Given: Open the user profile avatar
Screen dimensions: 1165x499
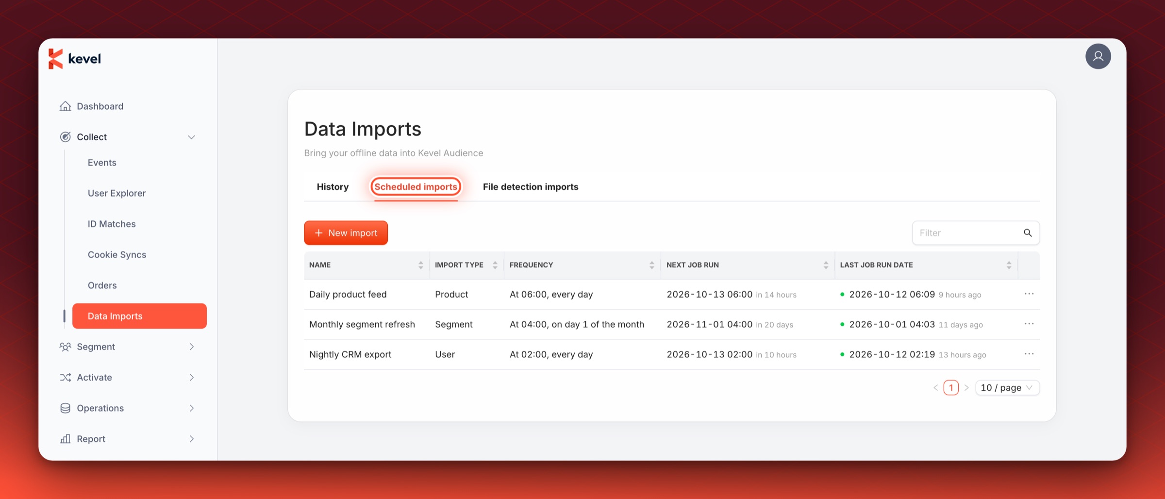Looking at the screenshot, I should coord(1098,56).
